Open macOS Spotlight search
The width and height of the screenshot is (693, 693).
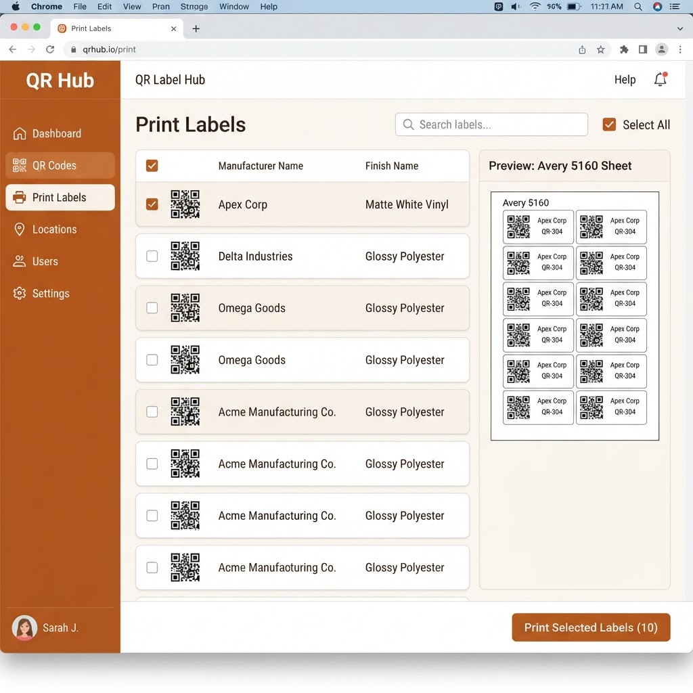(638, 7)
